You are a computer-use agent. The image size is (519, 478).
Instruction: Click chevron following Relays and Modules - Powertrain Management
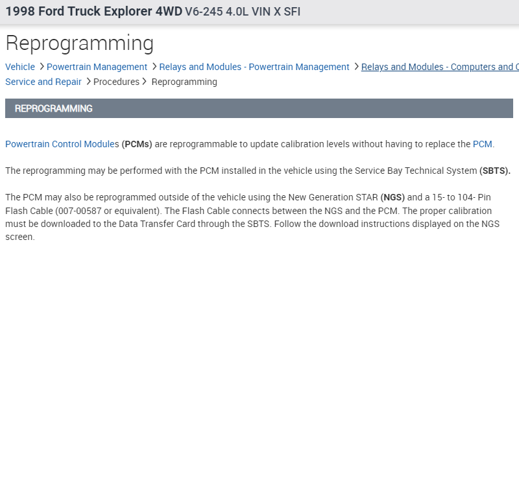click(357, 67)
